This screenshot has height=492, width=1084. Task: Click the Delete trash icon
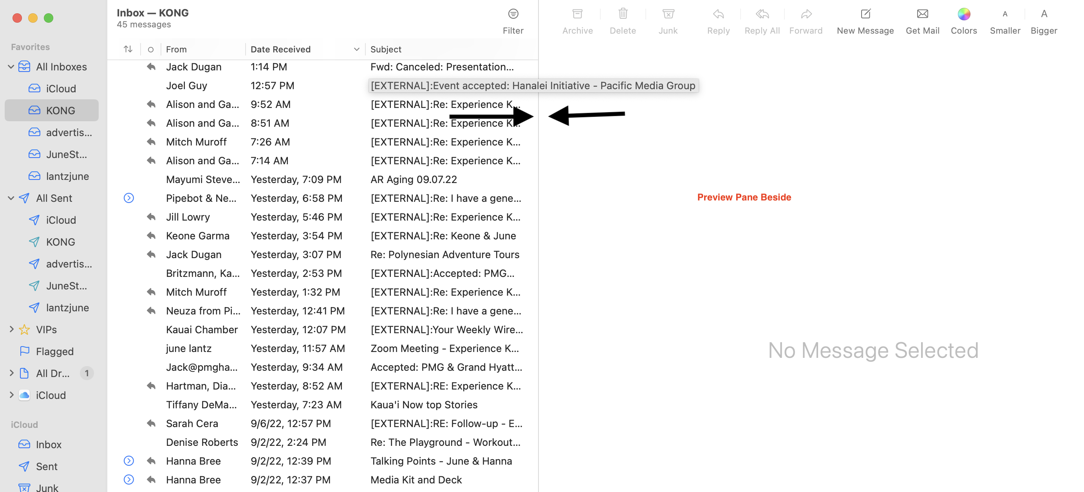[x=623, y=14]
